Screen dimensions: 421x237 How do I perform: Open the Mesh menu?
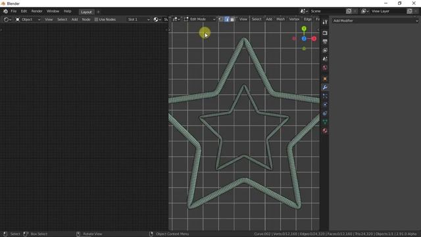(x=281, y=19)
